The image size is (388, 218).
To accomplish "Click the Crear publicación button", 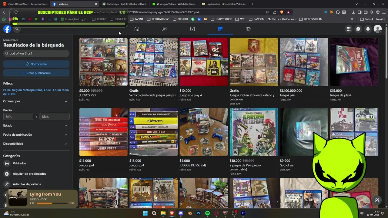I will click(x=36, y=73).
